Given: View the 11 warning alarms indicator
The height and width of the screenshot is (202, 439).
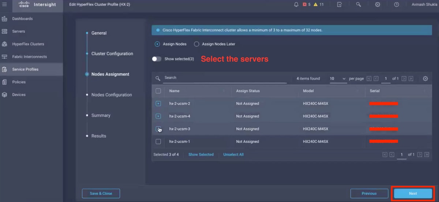Looking at the screenshot, I should 319,4.
